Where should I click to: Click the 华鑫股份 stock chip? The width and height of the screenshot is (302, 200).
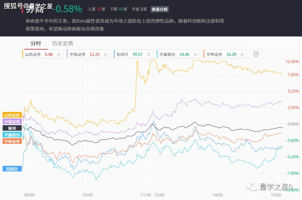click(167, 55)
